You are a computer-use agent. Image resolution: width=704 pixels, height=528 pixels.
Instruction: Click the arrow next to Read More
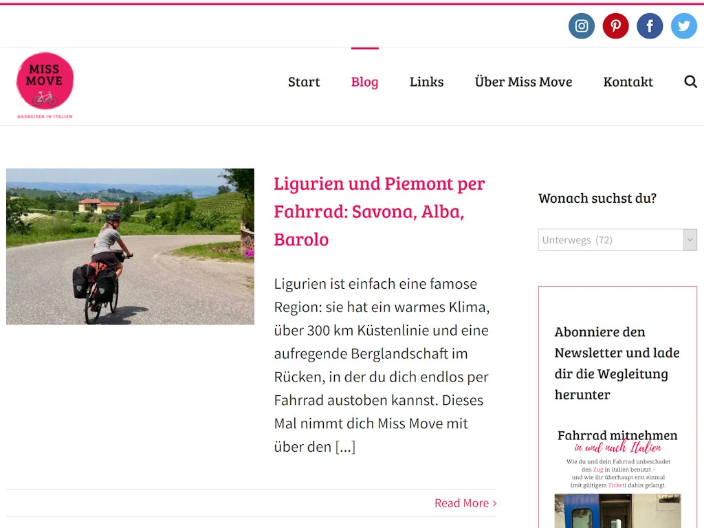(495, 503)
